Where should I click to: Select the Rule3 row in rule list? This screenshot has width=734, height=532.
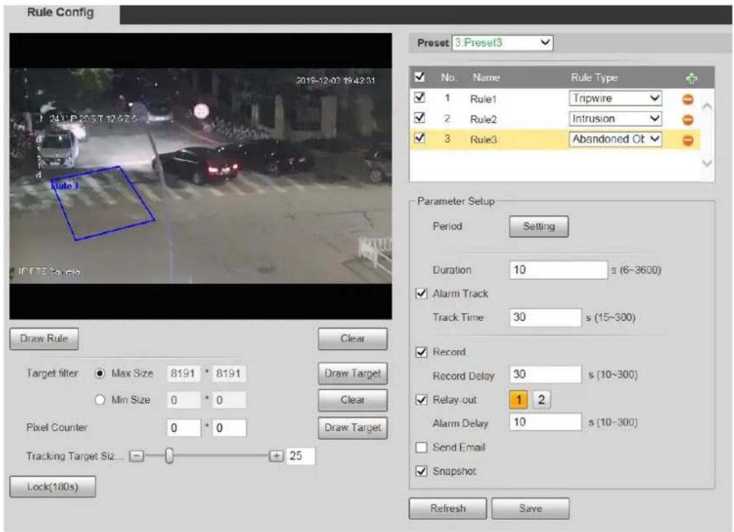click(555, 139)
